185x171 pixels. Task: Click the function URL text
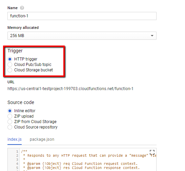click(x=70, y=89)
